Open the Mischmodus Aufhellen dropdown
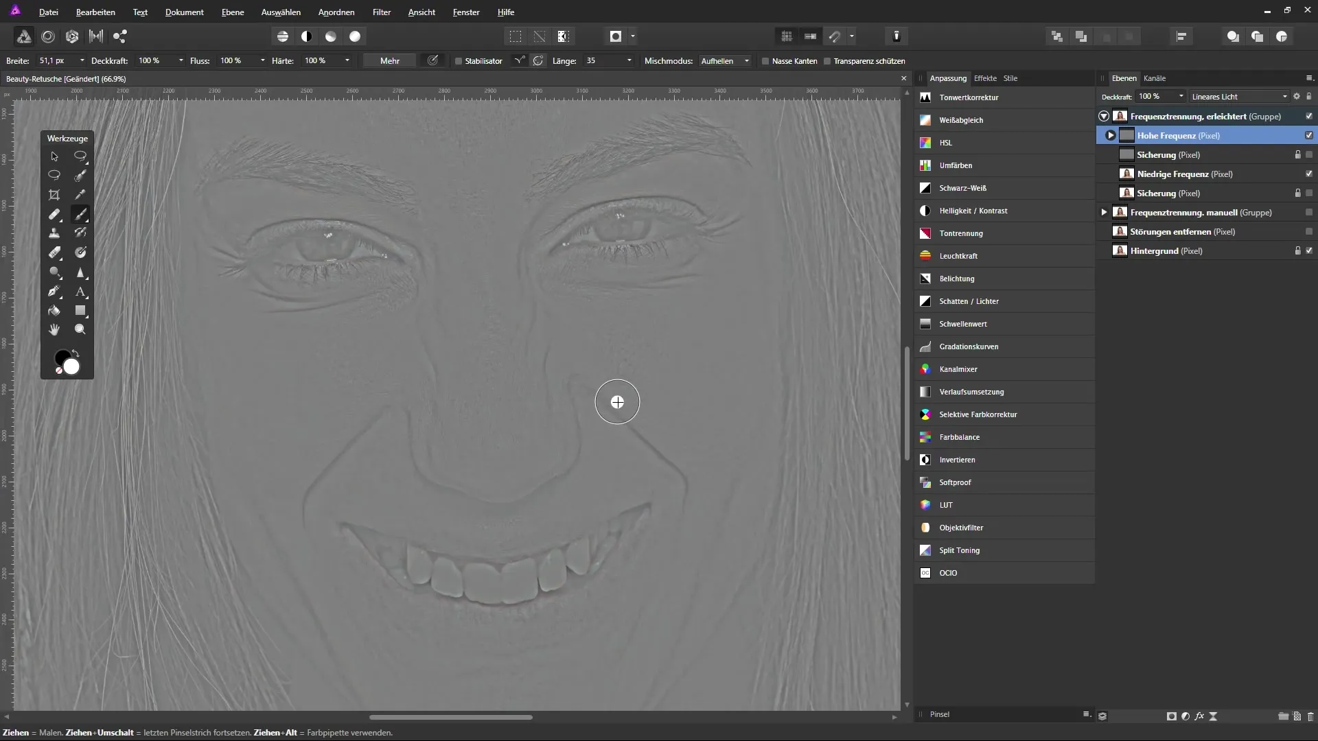 click(x=725, y=61)
